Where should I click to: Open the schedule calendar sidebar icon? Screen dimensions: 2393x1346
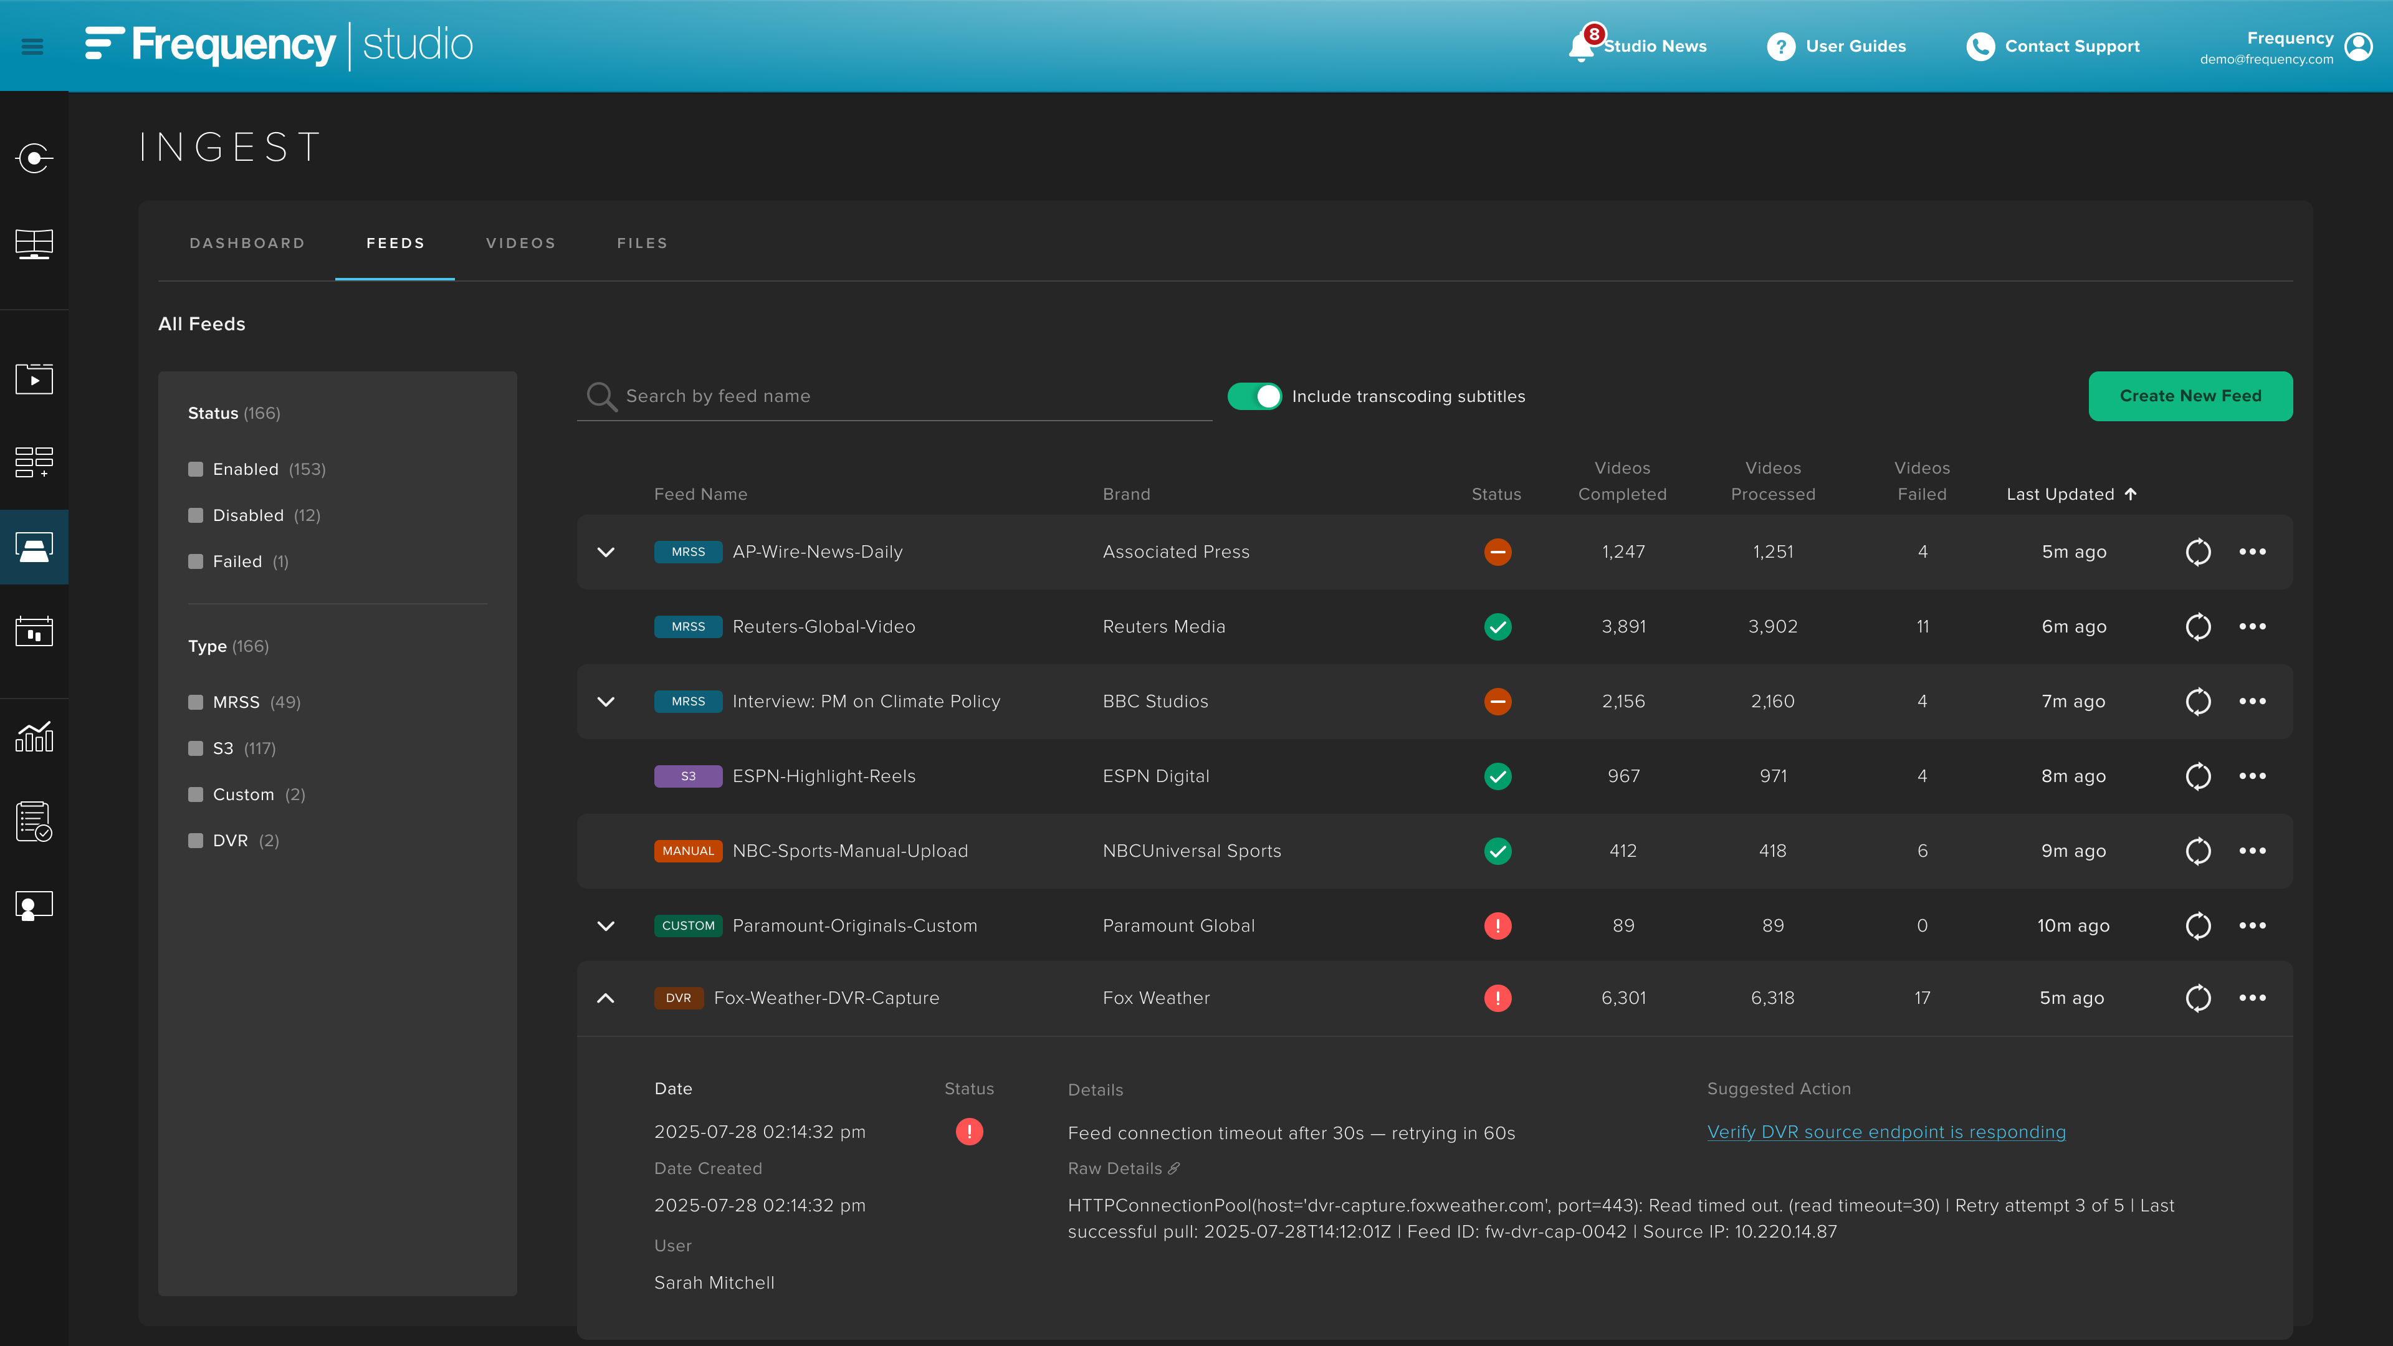[x=34, y=632]
